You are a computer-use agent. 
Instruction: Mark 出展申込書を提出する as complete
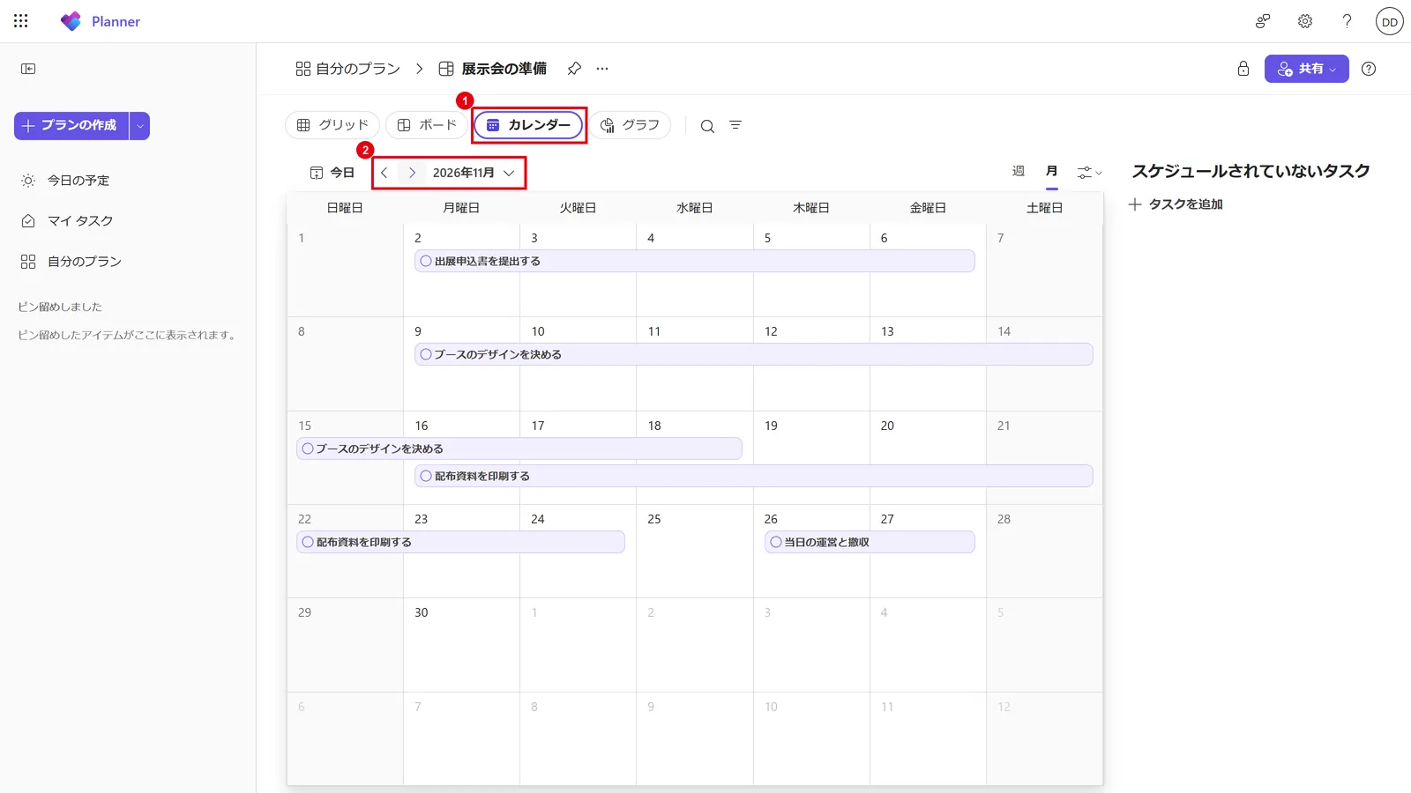pyautogui.click(x=426, y=261)
